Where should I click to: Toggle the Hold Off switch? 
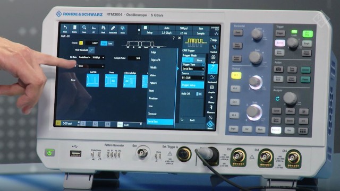point(199,94)
